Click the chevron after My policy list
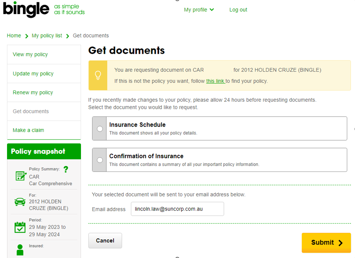Image resolution: width=355 pixels, height=258 pixels. [68, 36]
